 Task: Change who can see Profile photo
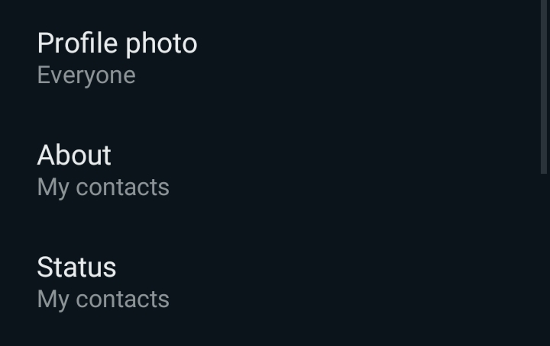(x=270, y=58)
